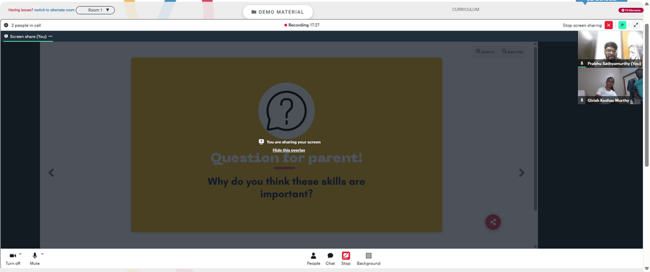
Task: Open the Room 1 dropdown
Action: click(x=96, y=10)
